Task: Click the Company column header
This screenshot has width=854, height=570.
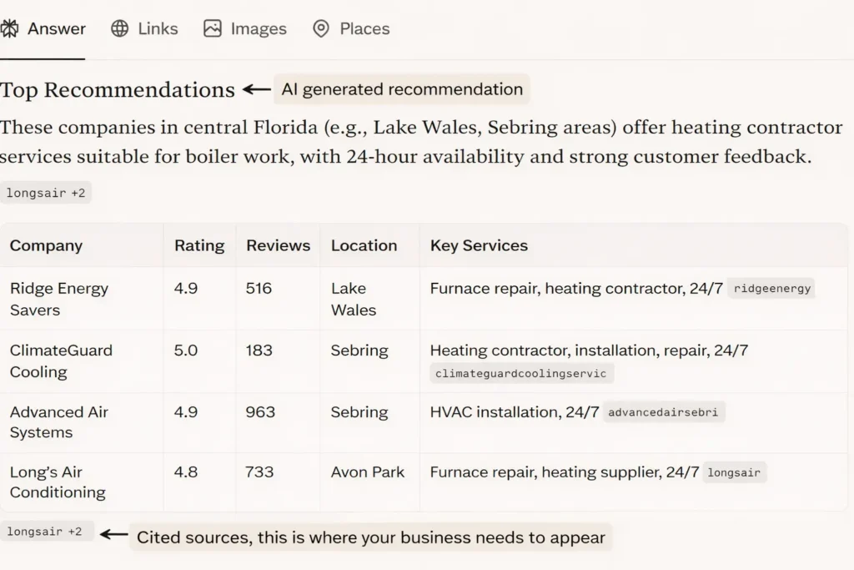Action: point(46,245)
